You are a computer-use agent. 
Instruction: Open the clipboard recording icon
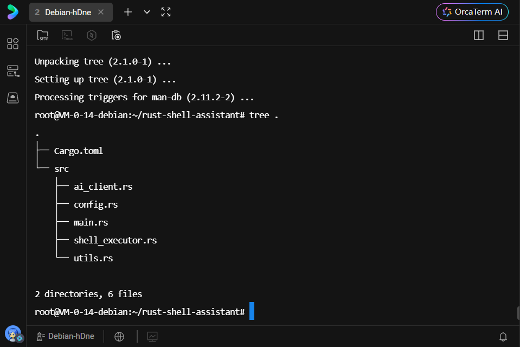(116, 35)
